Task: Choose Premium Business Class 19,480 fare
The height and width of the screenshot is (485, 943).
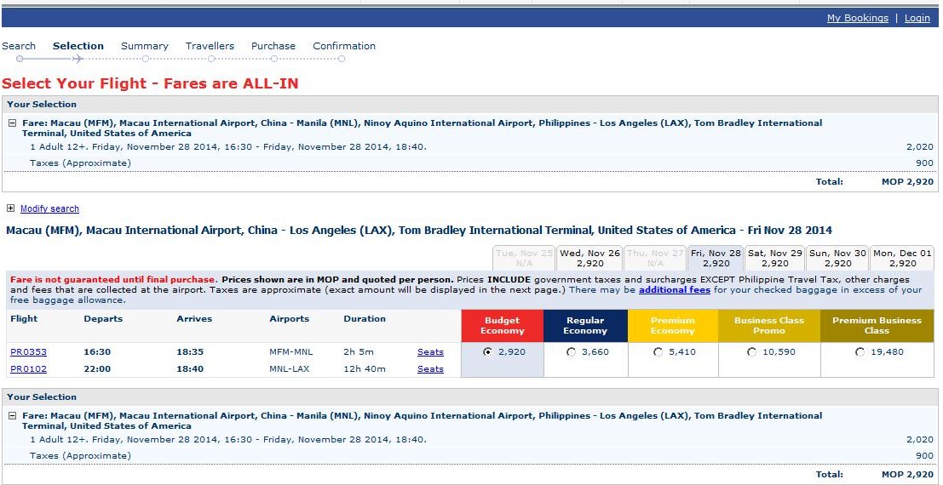Action: click(860, 352)
